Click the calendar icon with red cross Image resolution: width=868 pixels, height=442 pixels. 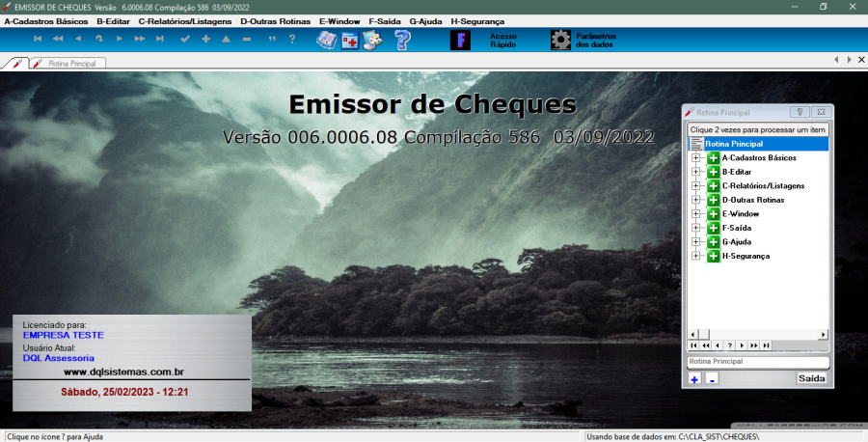point(349,40)
